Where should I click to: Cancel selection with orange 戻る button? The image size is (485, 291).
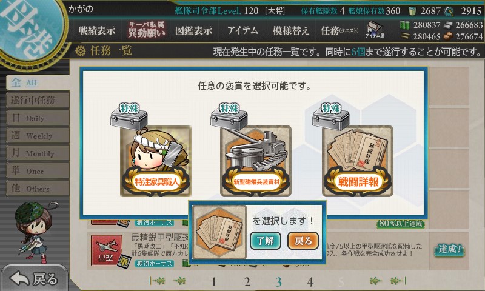coord(303,241)
